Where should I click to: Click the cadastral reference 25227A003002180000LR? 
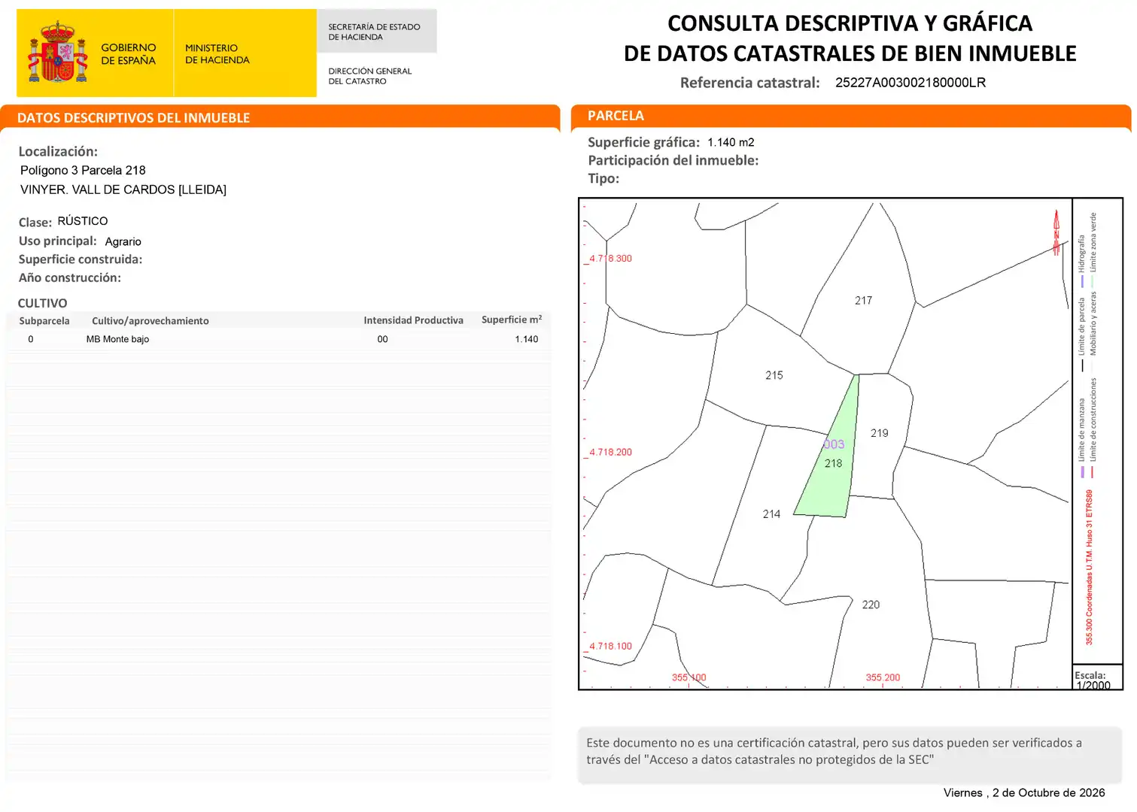(911, 83)
